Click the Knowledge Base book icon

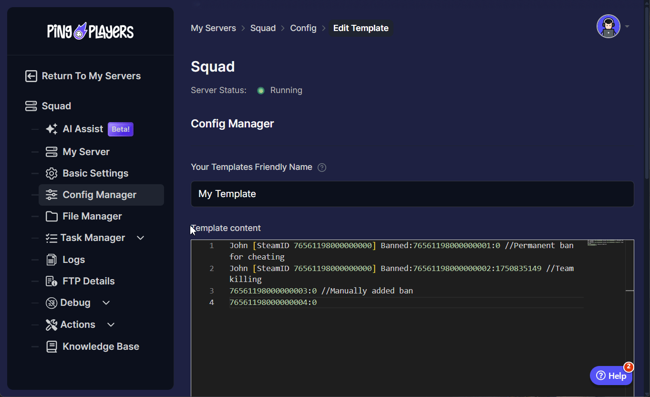coord(52,346)
